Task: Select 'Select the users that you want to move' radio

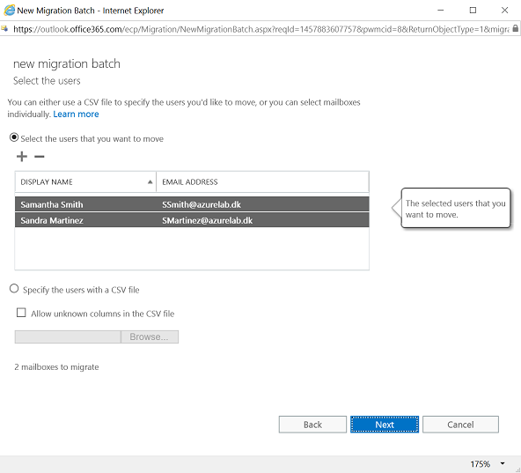Action: 14,137
